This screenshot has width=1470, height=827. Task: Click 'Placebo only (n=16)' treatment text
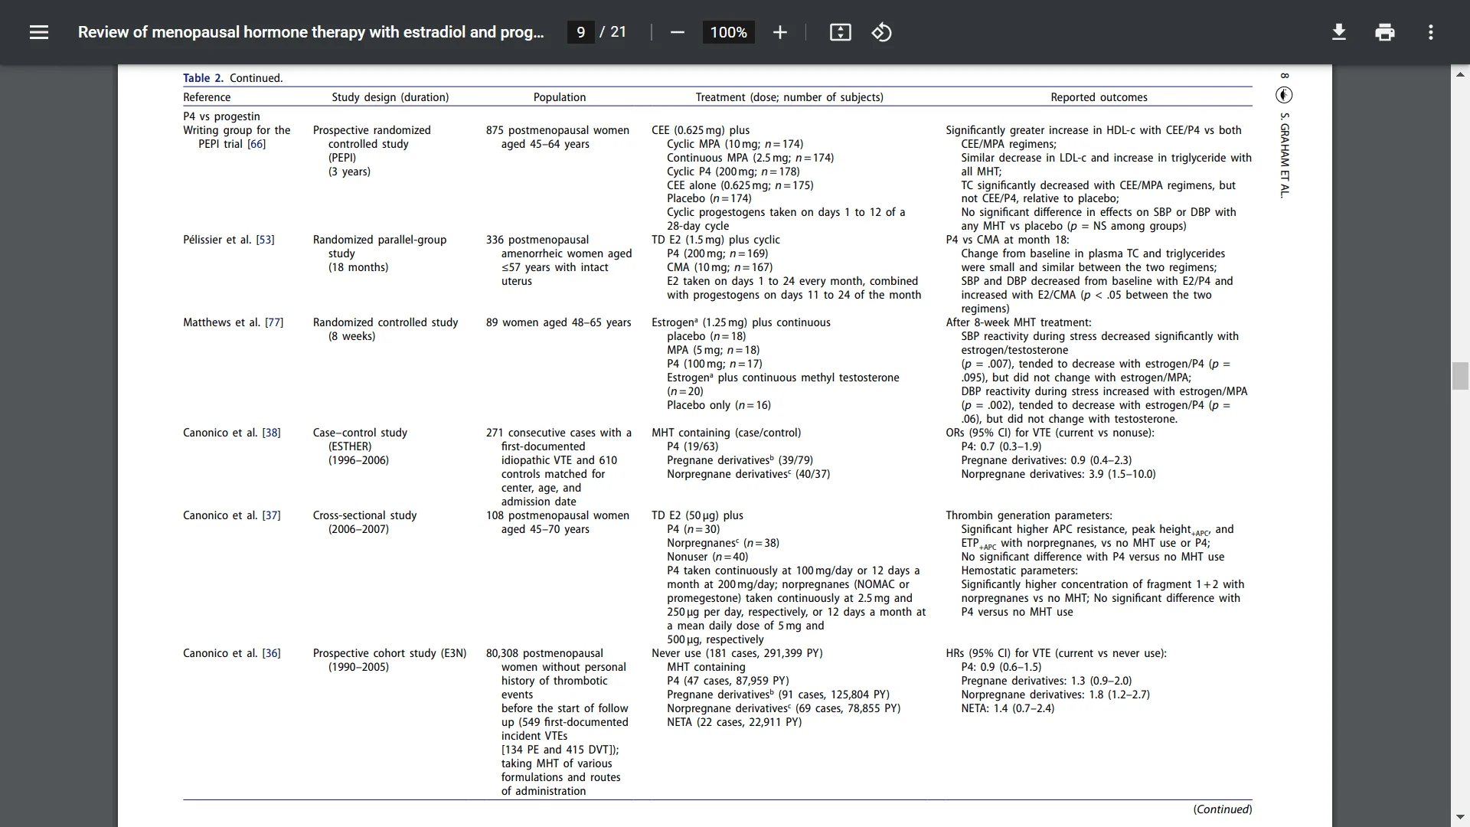[719, 405]
